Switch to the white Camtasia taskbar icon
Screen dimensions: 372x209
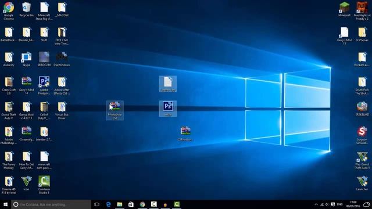(153, 204)
